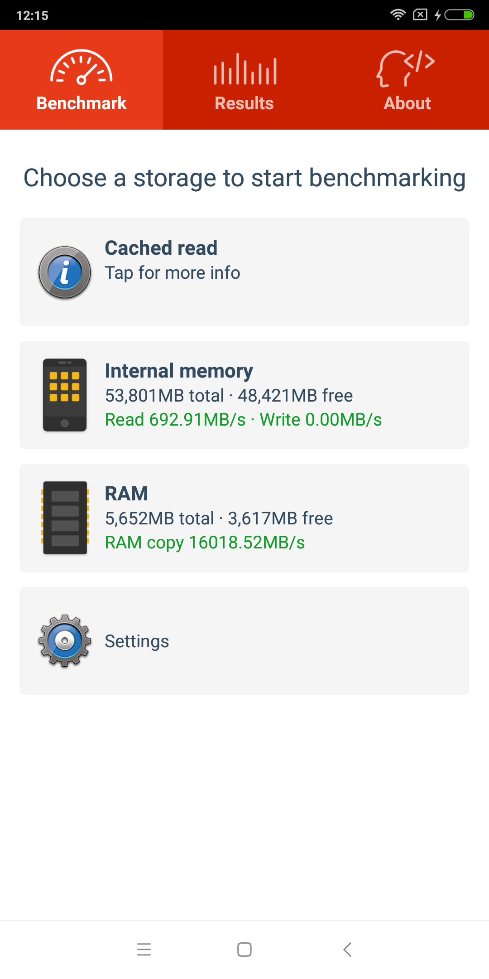This screenshot has height=979, width=489.
Task: Start the RAM benchmark
Action: [x=244, y=518]
